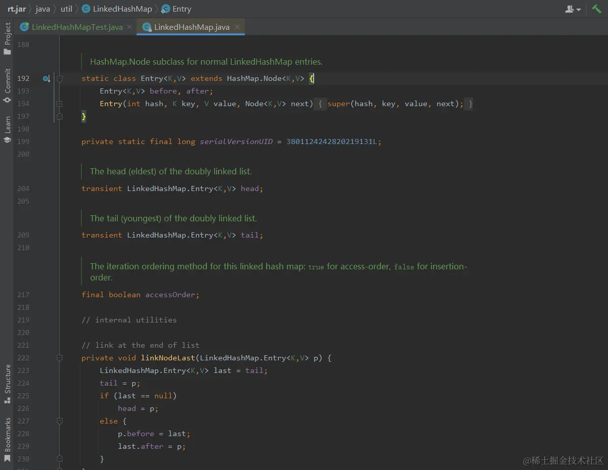Image resolution: width=608 pixels, height=470 pixels.
Task: Click the LinkedHashMap.java tab file icon
Action: [x=147, y=27]
